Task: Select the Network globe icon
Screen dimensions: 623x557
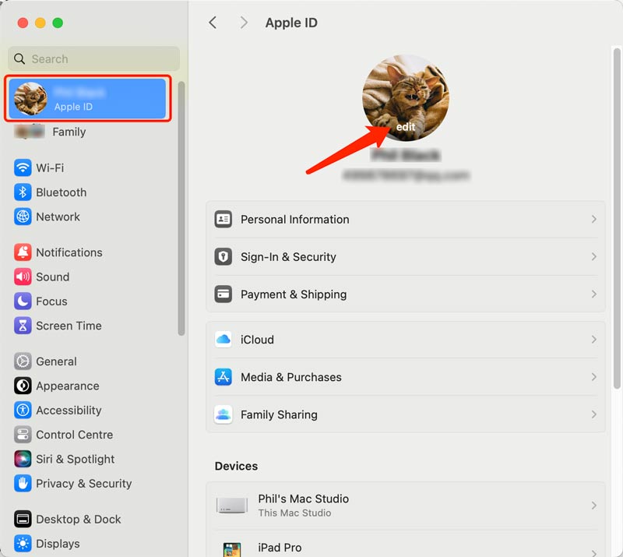Action: 23,217
